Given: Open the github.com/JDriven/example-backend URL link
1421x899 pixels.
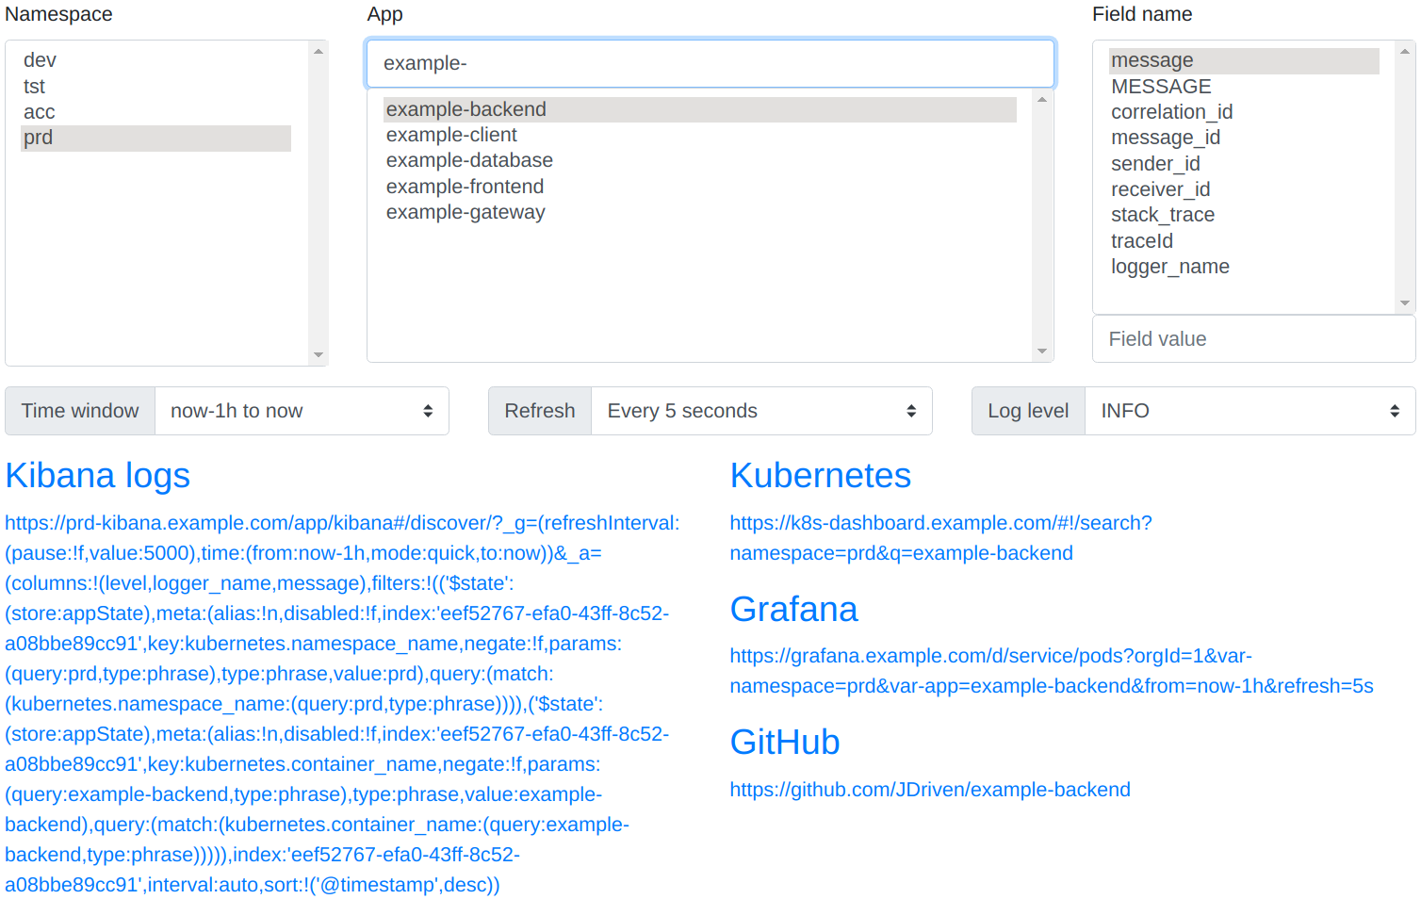Looking at the screenshot, I should [x=930, y=790].
